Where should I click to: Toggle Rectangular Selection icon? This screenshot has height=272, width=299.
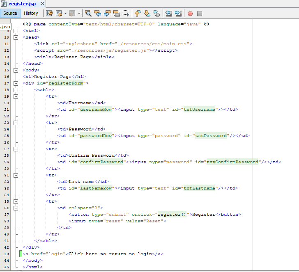click(126, 13)
